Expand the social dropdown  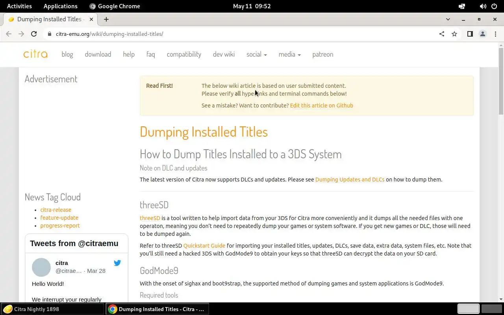pos(257,54)
